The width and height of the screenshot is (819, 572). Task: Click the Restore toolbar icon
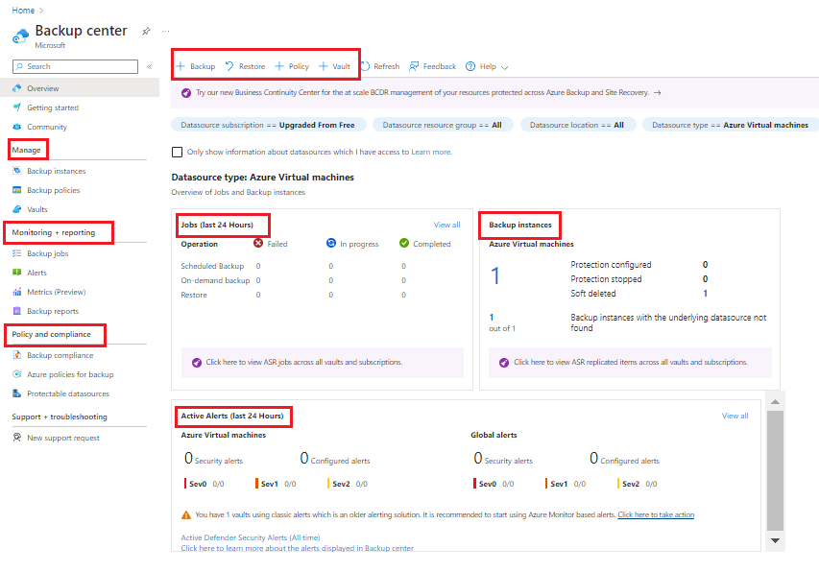click(x=229, y=66)
